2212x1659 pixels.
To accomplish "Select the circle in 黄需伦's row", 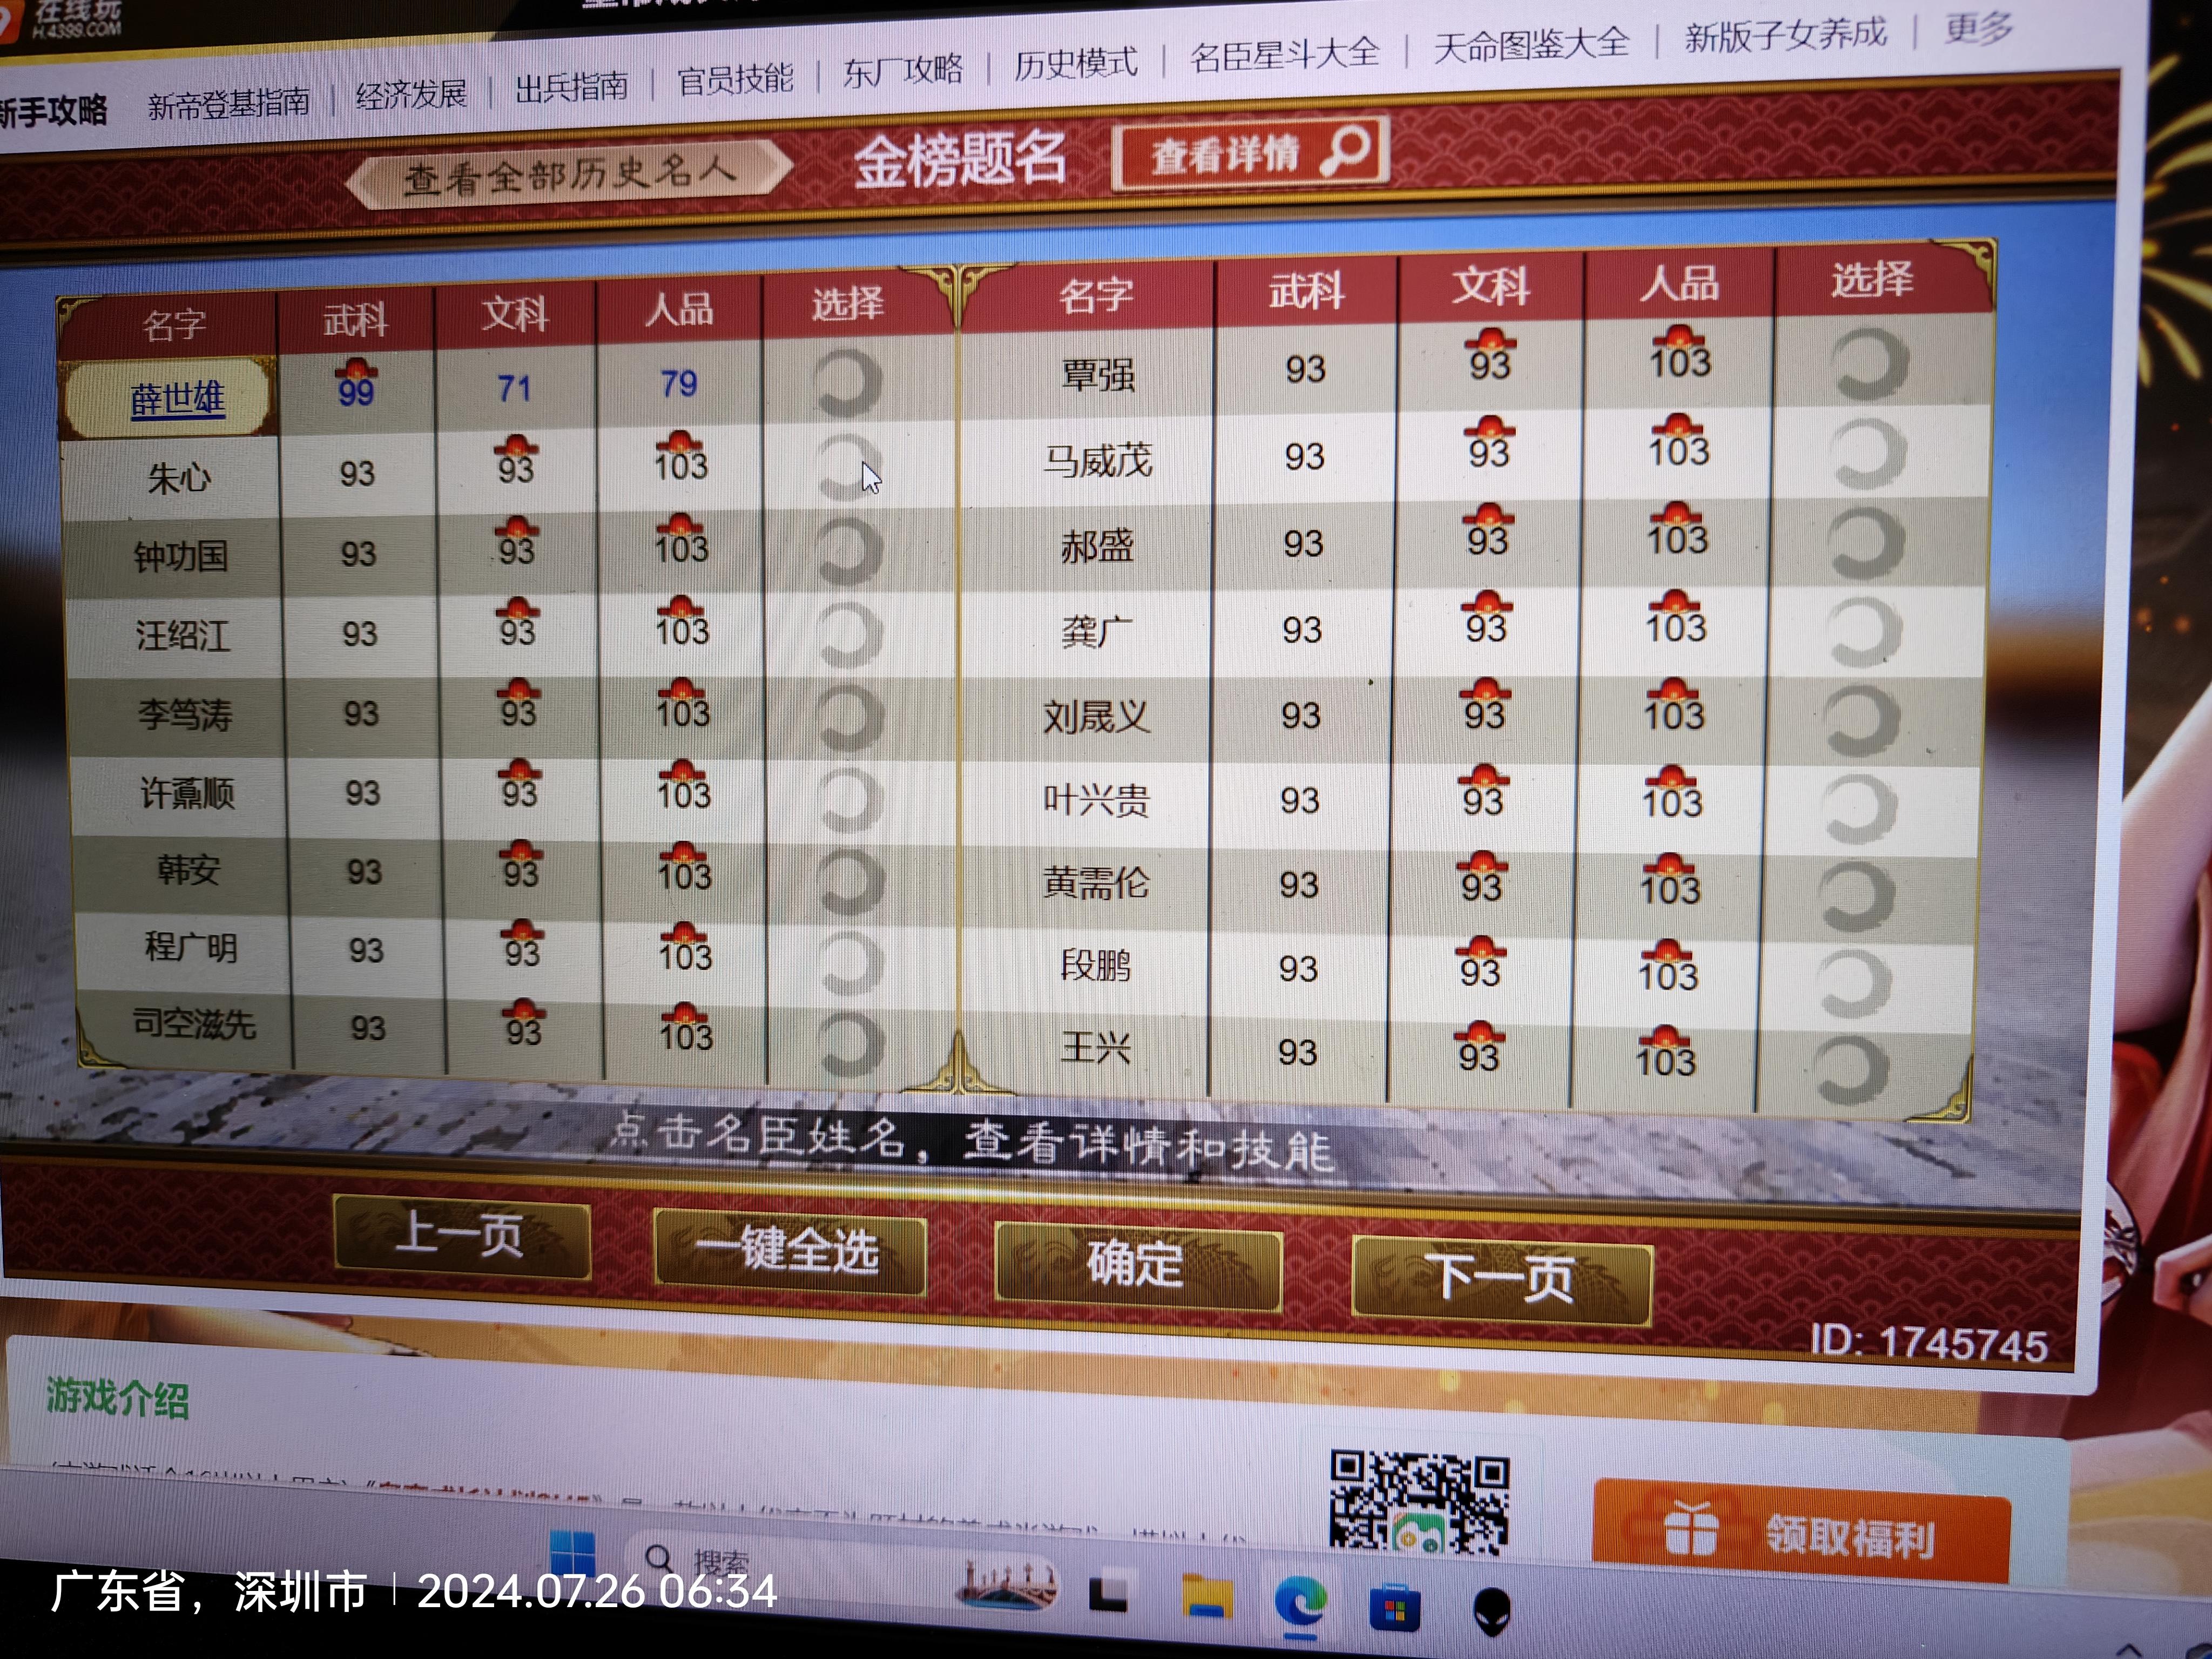I will click(x=1856, y=895).
